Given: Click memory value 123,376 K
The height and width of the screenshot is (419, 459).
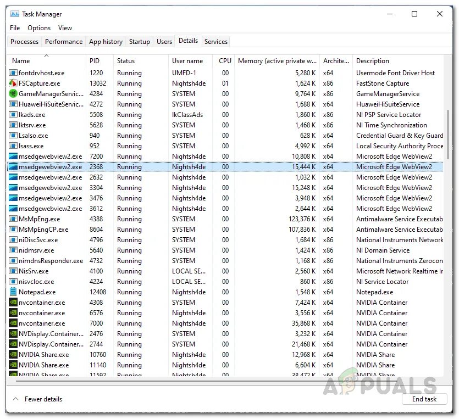Looking at the screenshot, I should (x=302, y=219).
